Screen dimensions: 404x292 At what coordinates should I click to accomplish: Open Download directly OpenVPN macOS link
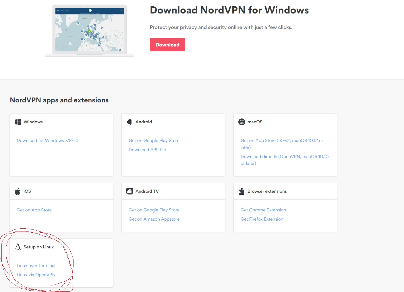tap(285, 160)
